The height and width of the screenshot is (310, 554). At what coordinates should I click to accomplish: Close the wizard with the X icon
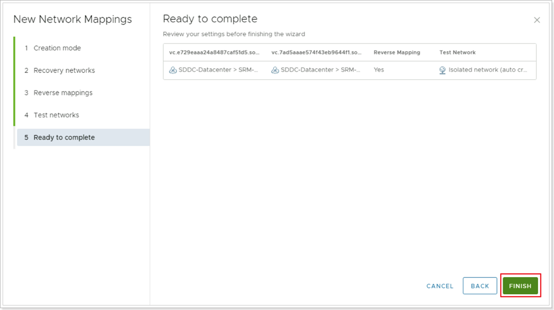[x=537, y=20]
